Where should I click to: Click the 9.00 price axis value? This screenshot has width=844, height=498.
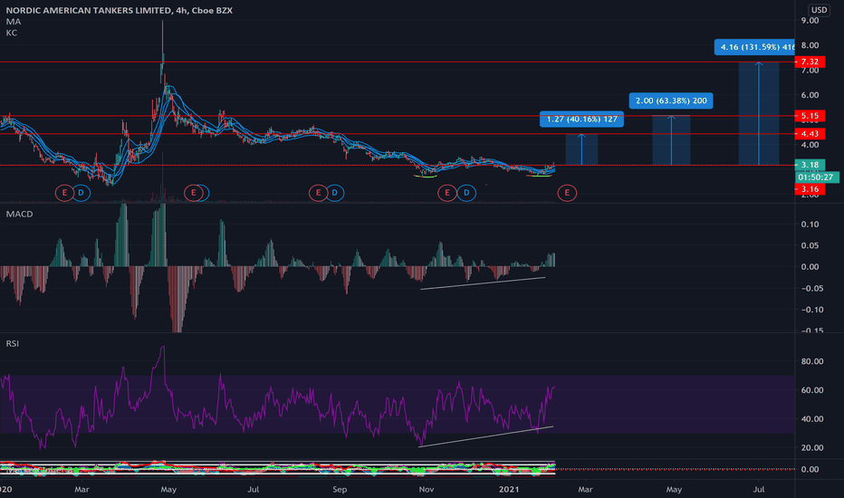coord(810,21)
